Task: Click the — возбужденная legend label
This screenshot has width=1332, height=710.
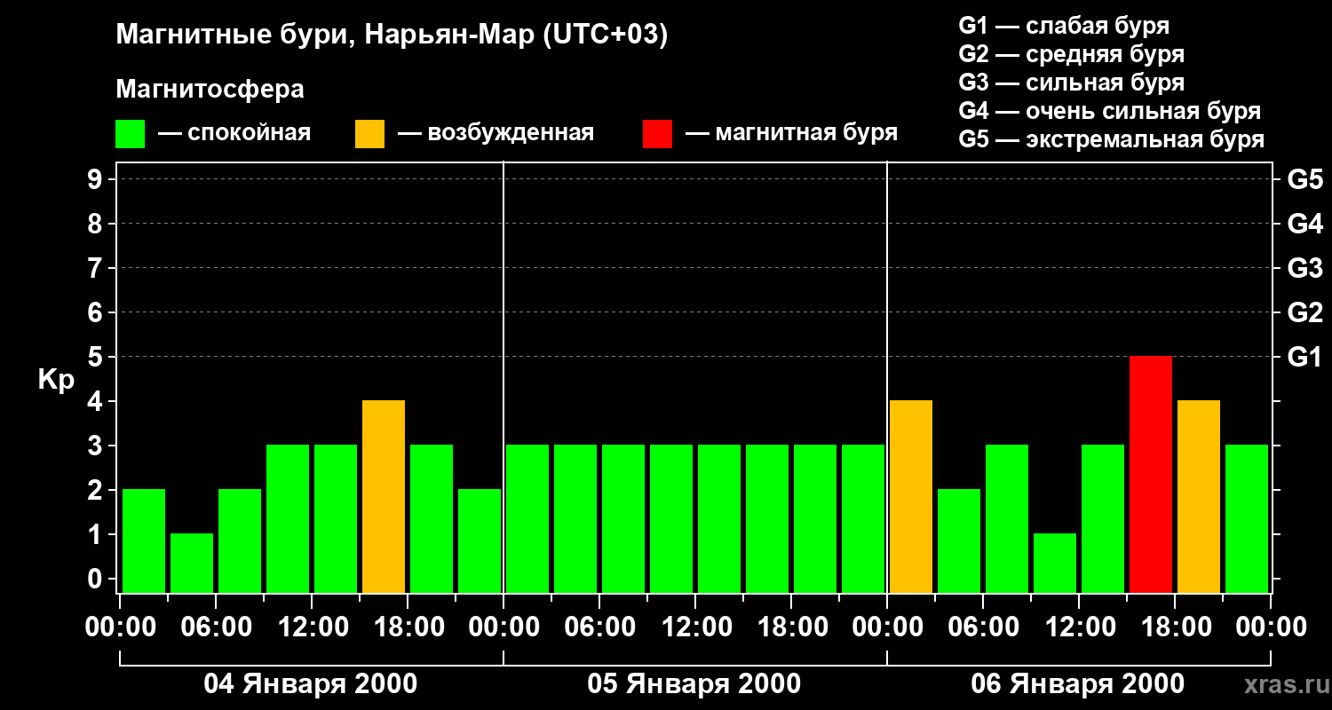Action: point(496,133)
